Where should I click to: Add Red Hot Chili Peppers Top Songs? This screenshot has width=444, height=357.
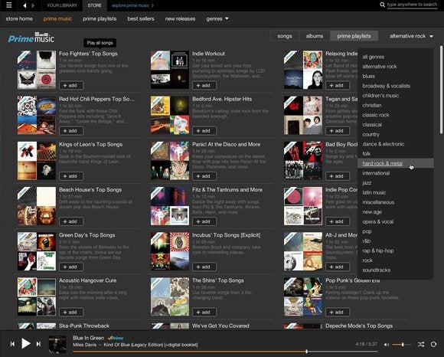click(71, 130)
